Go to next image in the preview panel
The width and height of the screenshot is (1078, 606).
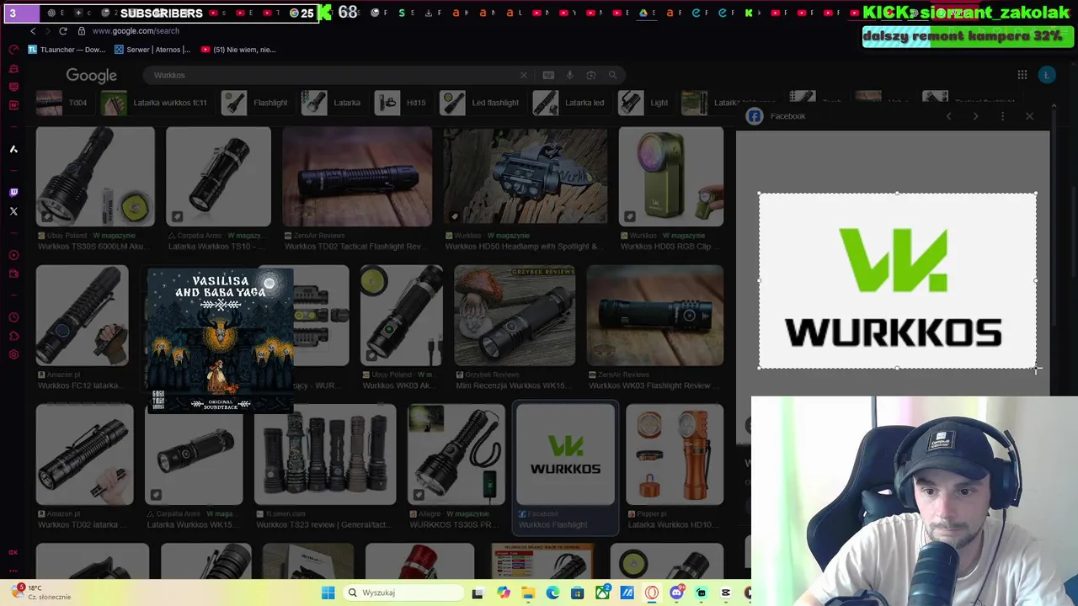(975, 116)
